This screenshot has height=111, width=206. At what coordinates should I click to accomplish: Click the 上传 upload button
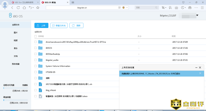pyautogui.click(x=41, y=25)
